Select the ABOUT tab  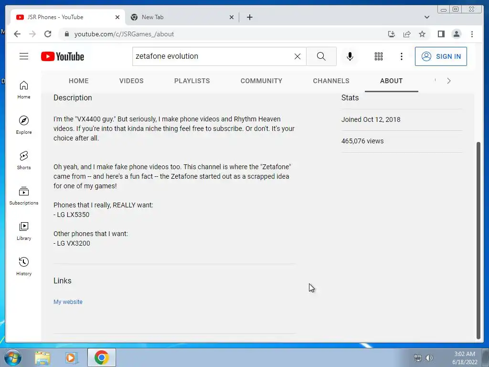pyautogui.click(x=392, y=81)
